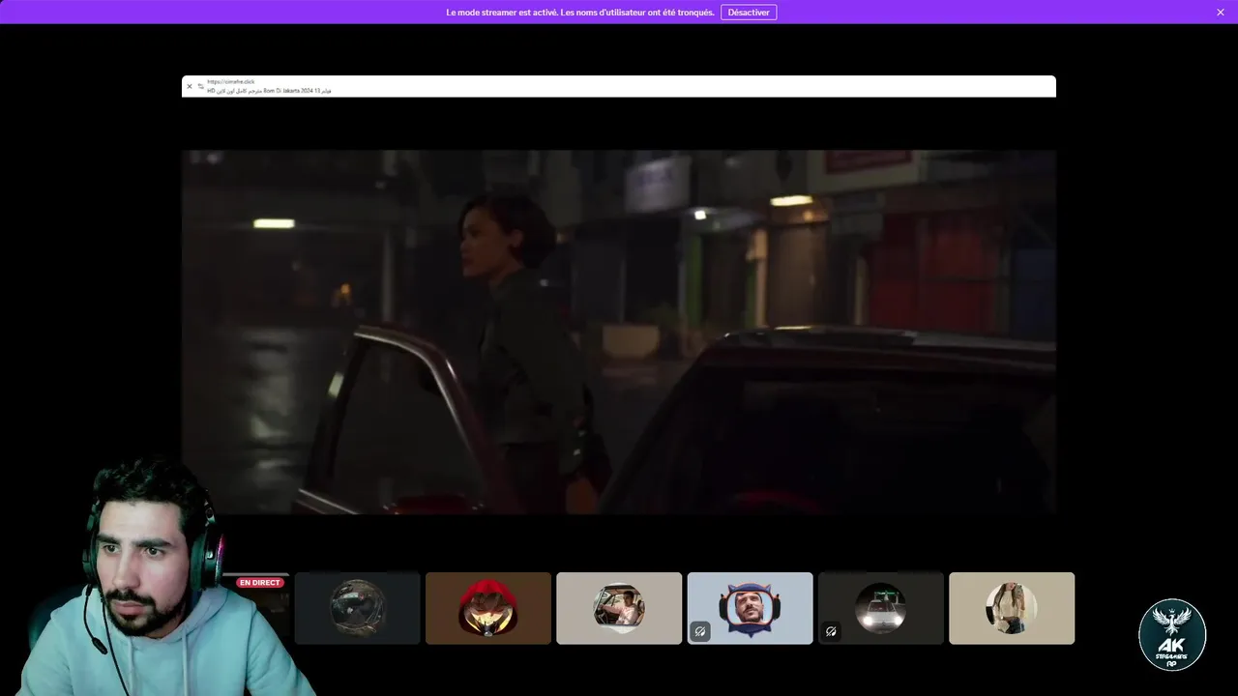Click muted mic icon on horned avatar tile
Image resolution: width=1238 pixels, height=696 pixels.
[x=700, y=631]
